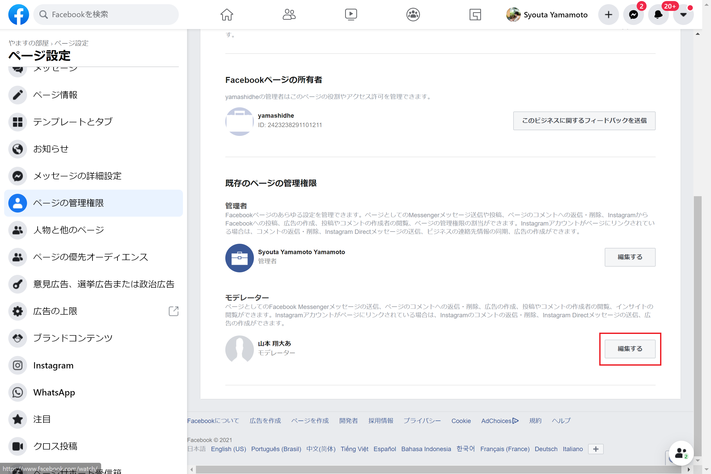The width and height of the screenshot is (711, 474).
Task: Open ページ情報 settings item
Action: tap(93, 95)
